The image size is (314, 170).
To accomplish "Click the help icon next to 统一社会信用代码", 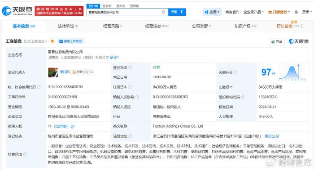I will click(x=39, y=87).
